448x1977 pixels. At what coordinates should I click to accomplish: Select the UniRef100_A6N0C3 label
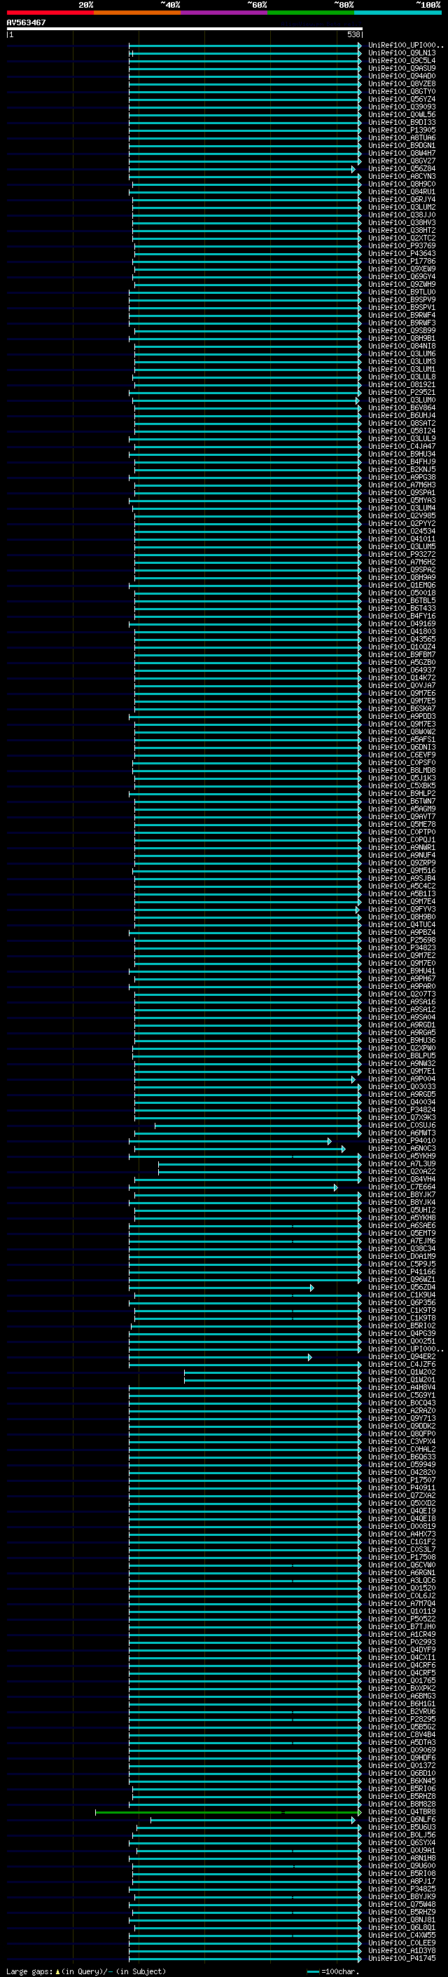click(x=402, y=1148)
